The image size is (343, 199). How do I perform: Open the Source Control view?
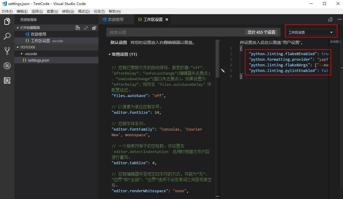(x=7, y=51)
